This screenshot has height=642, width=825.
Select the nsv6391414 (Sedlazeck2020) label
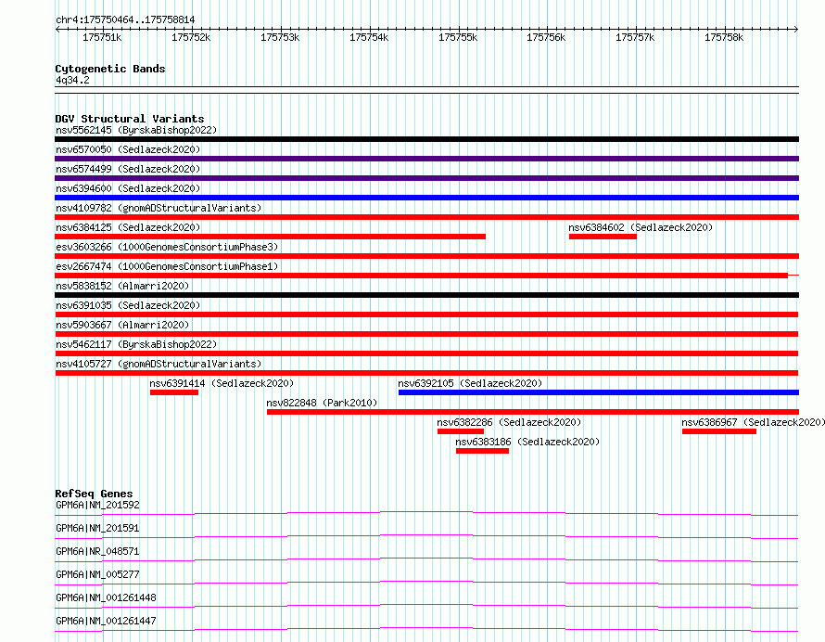222,383
